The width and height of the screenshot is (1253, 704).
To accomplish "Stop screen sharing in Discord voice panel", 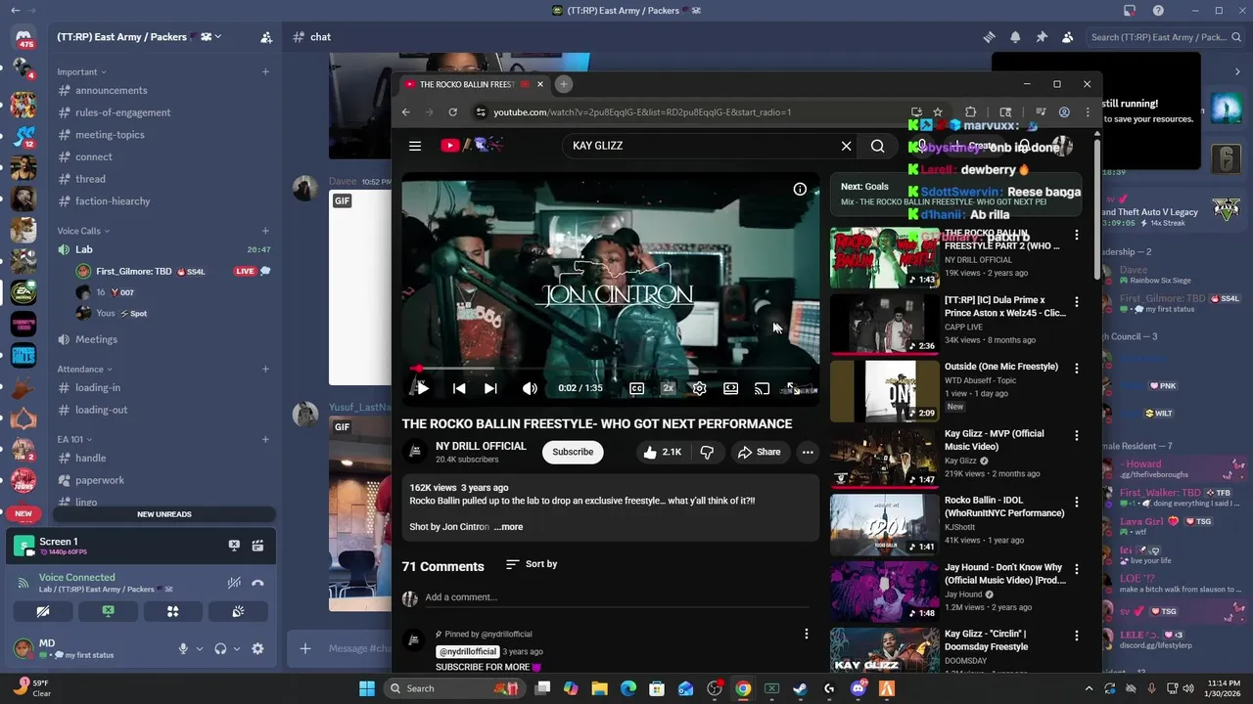I will [x=108, y=611].
